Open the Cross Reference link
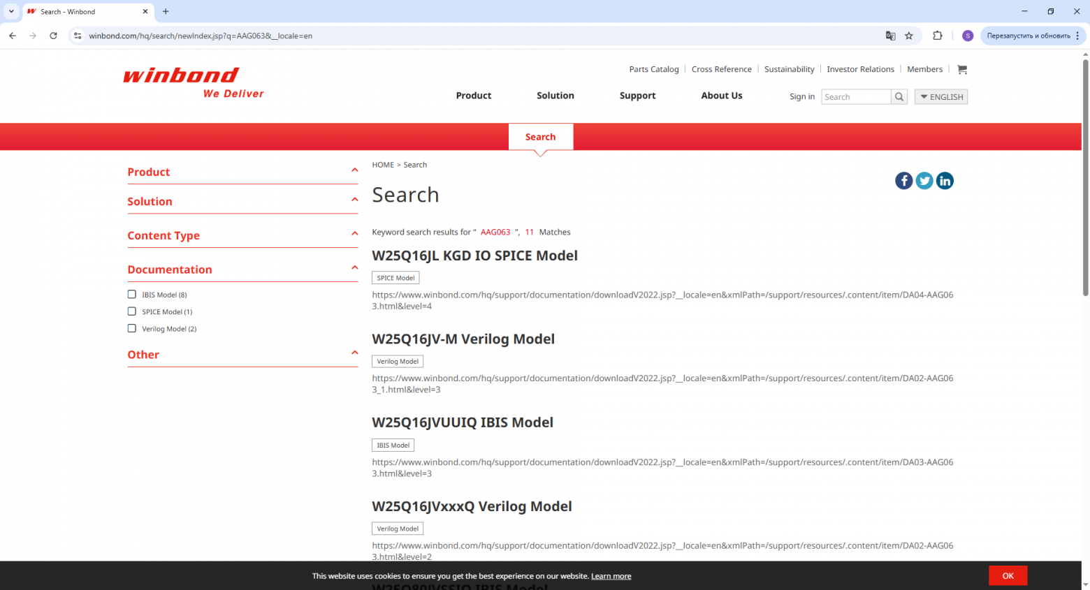 click(x=722, y=69)
